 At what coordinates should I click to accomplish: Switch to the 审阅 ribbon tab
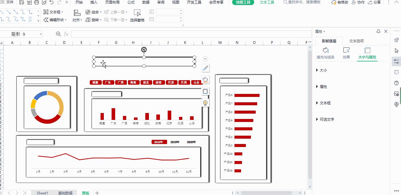click(161, 2)
